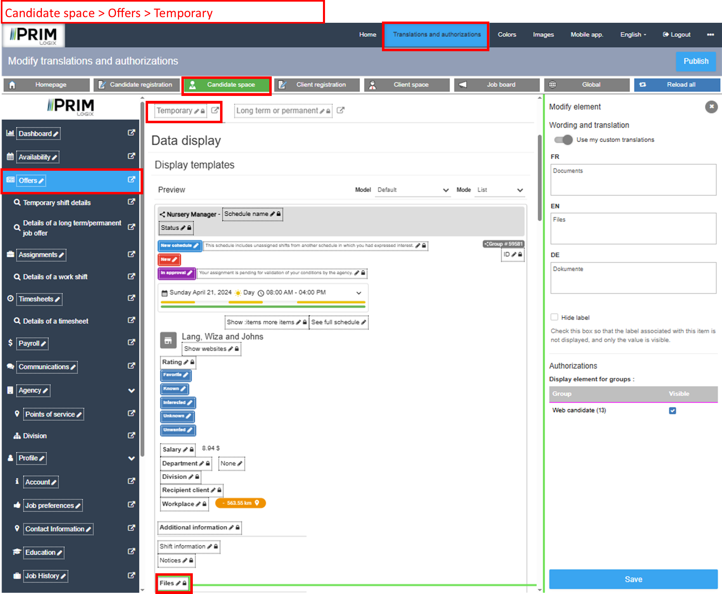Uncheck Visible for Web candidate group
722x594 pixels.
[672, 411]
